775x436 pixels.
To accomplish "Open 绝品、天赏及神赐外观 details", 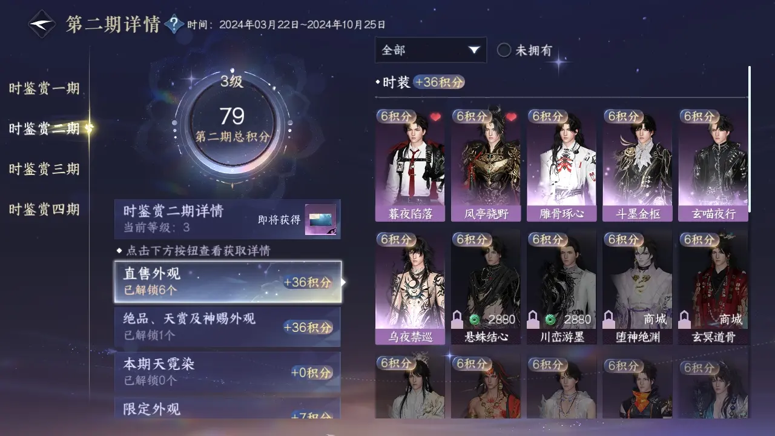I will (228, 327).
